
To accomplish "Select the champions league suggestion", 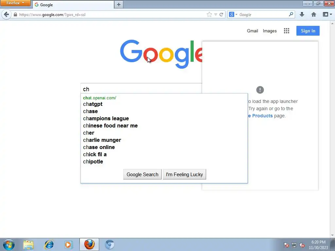I will coord(106,118).
